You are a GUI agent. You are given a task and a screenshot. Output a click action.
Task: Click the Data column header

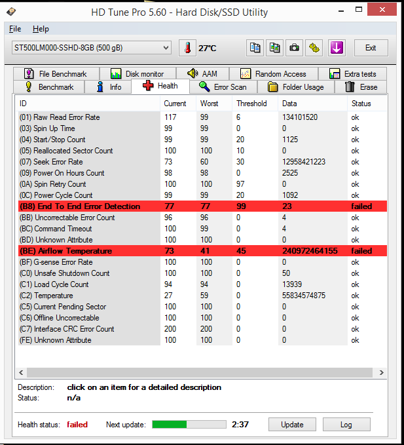[313, 104]
